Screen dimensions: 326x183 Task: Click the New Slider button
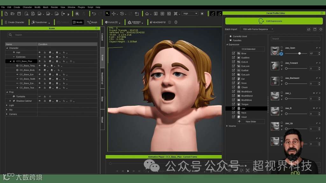[x=251, y=121]
